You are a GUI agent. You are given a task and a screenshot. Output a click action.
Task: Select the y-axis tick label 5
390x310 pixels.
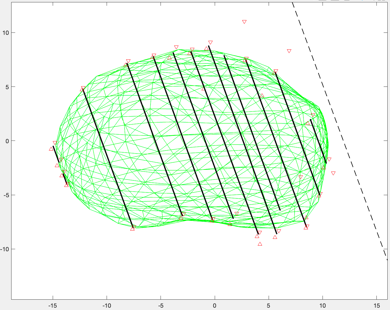(x=7, y=87)
